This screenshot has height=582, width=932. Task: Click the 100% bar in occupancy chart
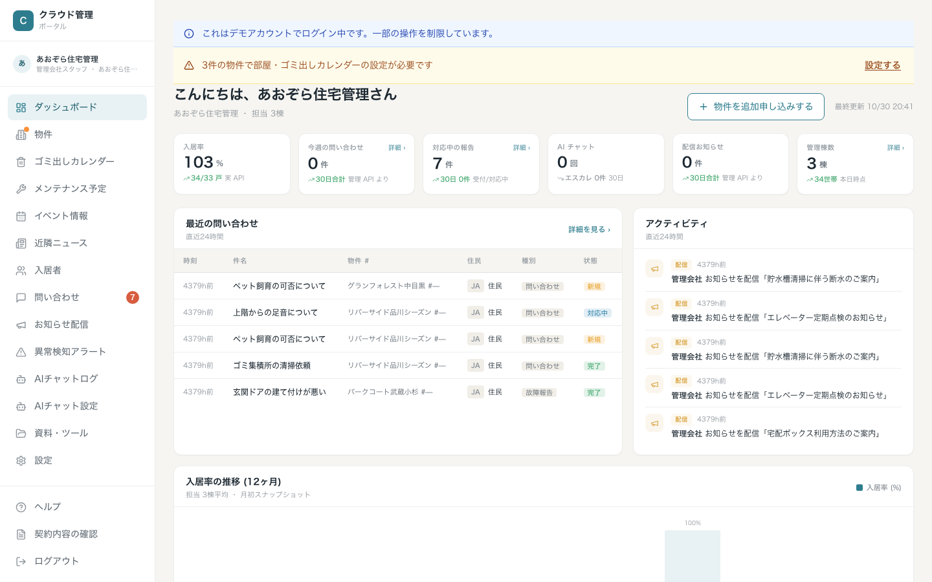[x=693, y=556]
